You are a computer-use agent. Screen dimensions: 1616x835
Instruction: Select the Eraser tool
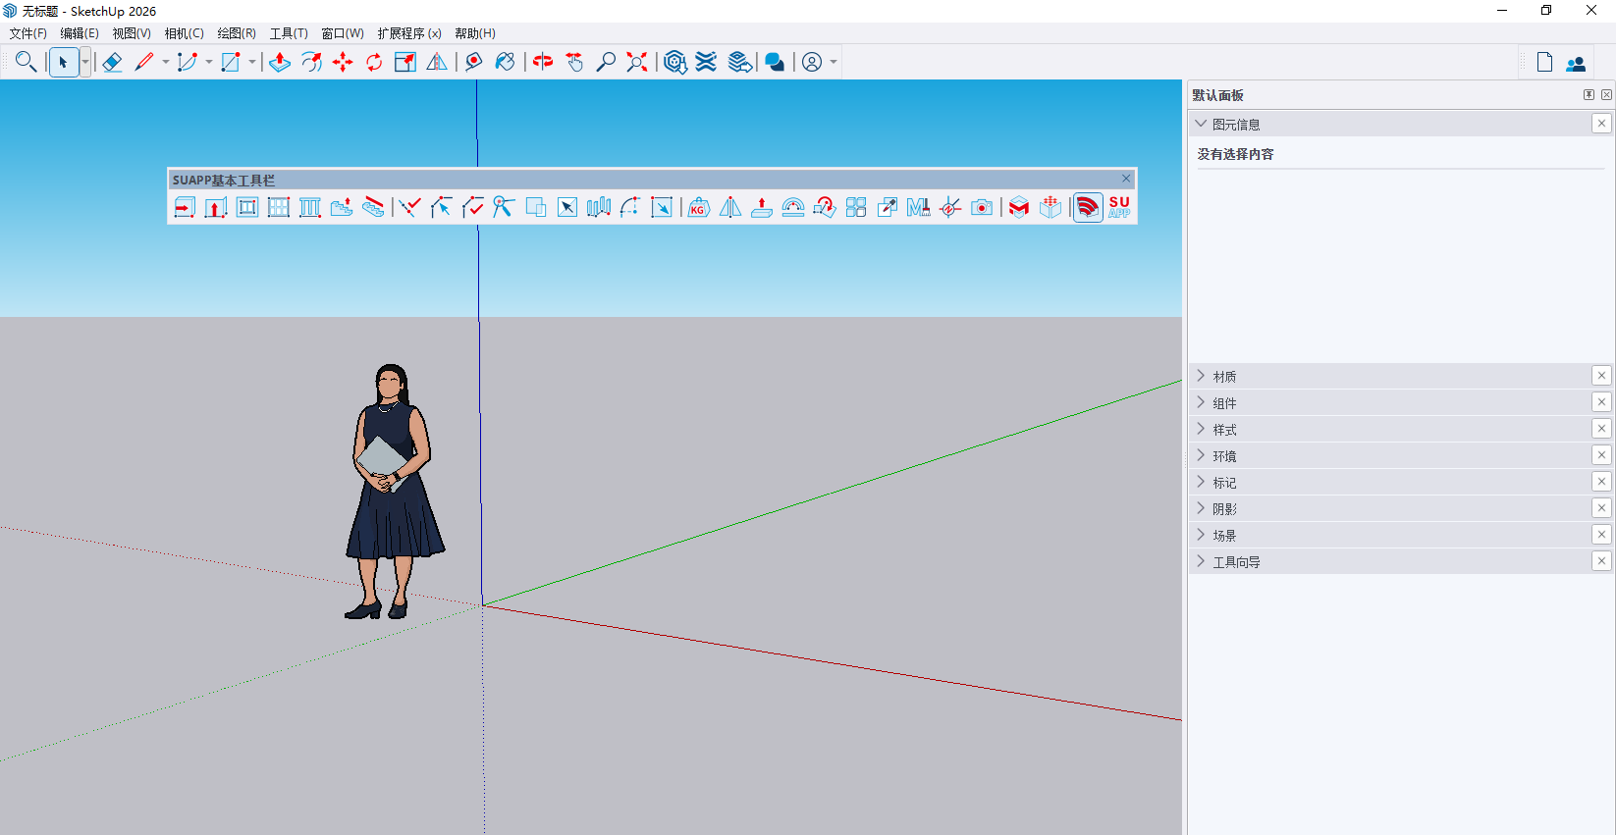coord(112,62)
